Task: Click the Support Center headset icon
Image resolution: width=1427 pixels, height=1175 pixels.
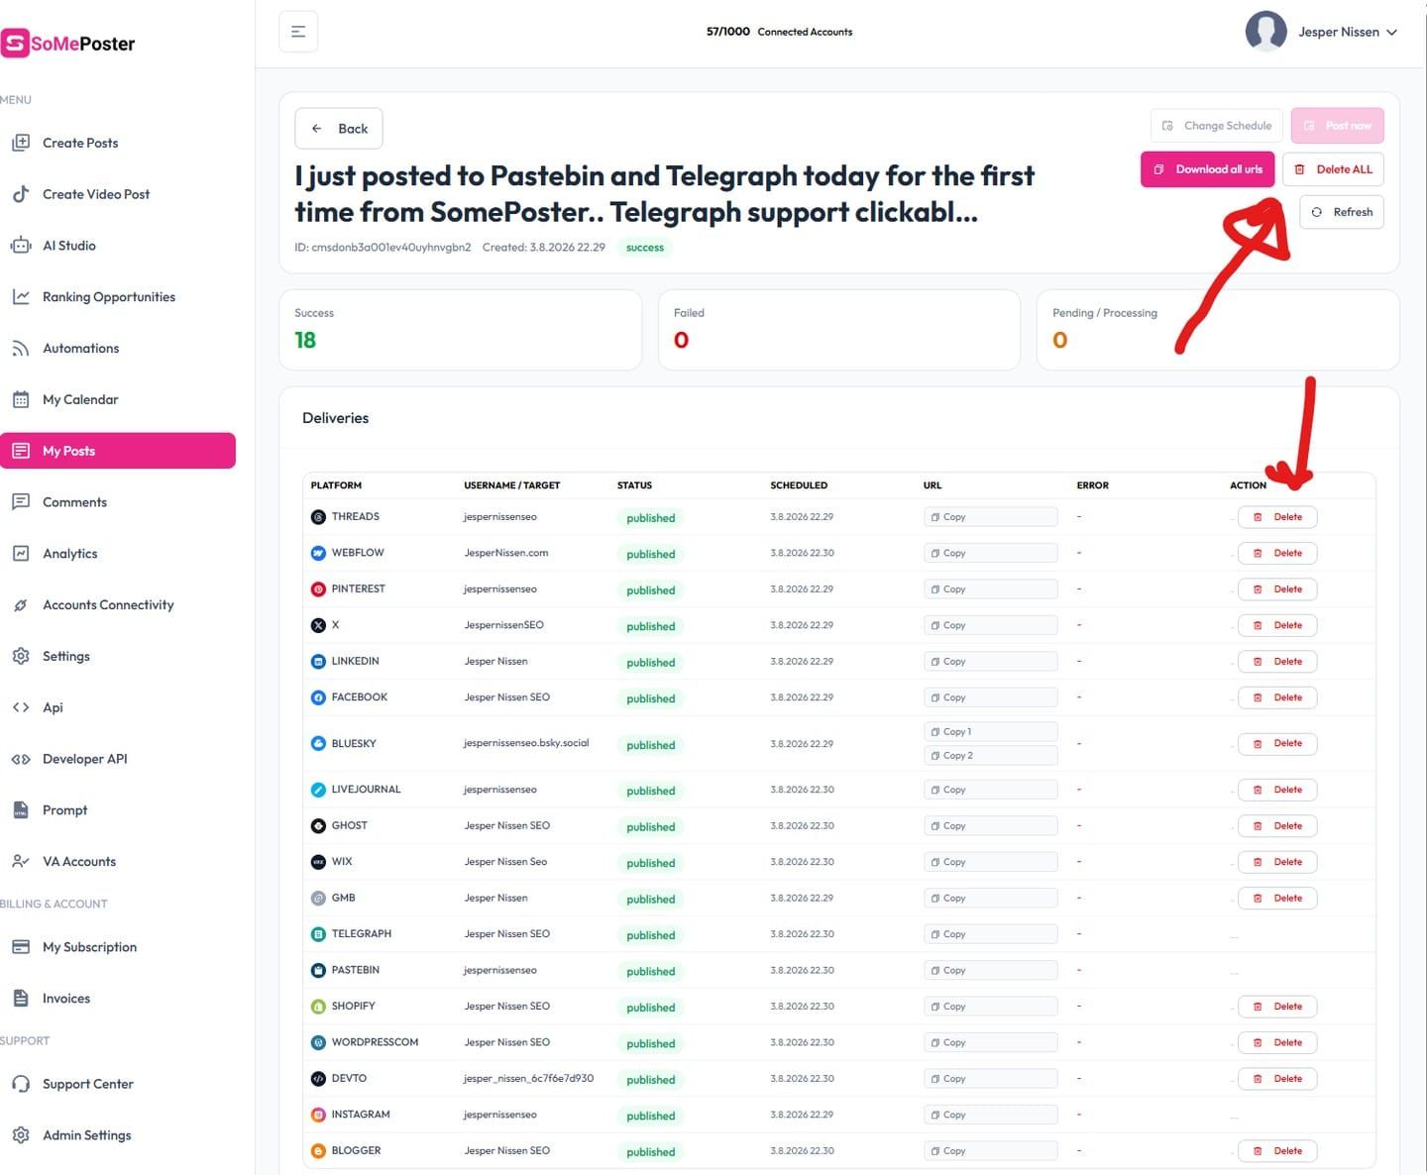Action: [x=21, y=1084]
